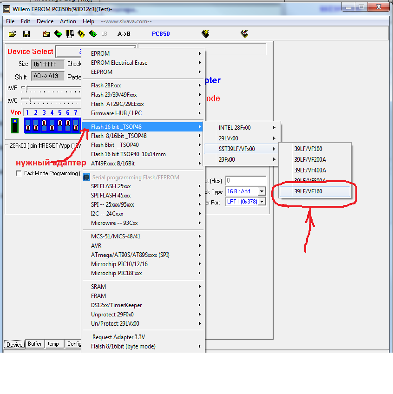Expand Flash 29/39/49Fxxx submenu
The width and height of the screenshot is (393, 394).
coord(144,95)
